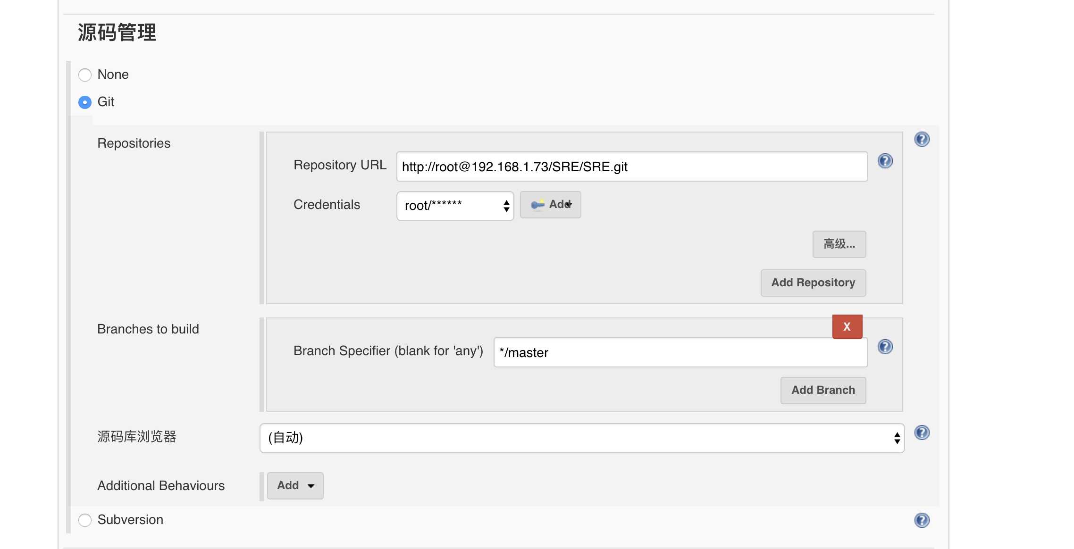
Task: Click the key icon Add credentials button
Action: 550,205
